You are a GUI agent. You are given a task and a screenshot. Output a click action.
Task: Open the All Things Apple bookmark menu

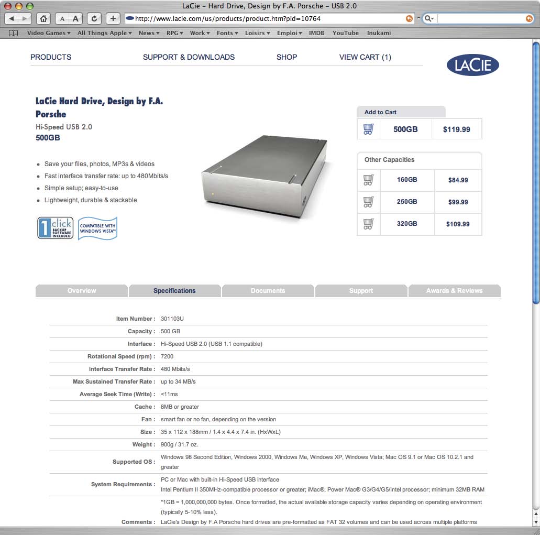[x=104, y=33]
